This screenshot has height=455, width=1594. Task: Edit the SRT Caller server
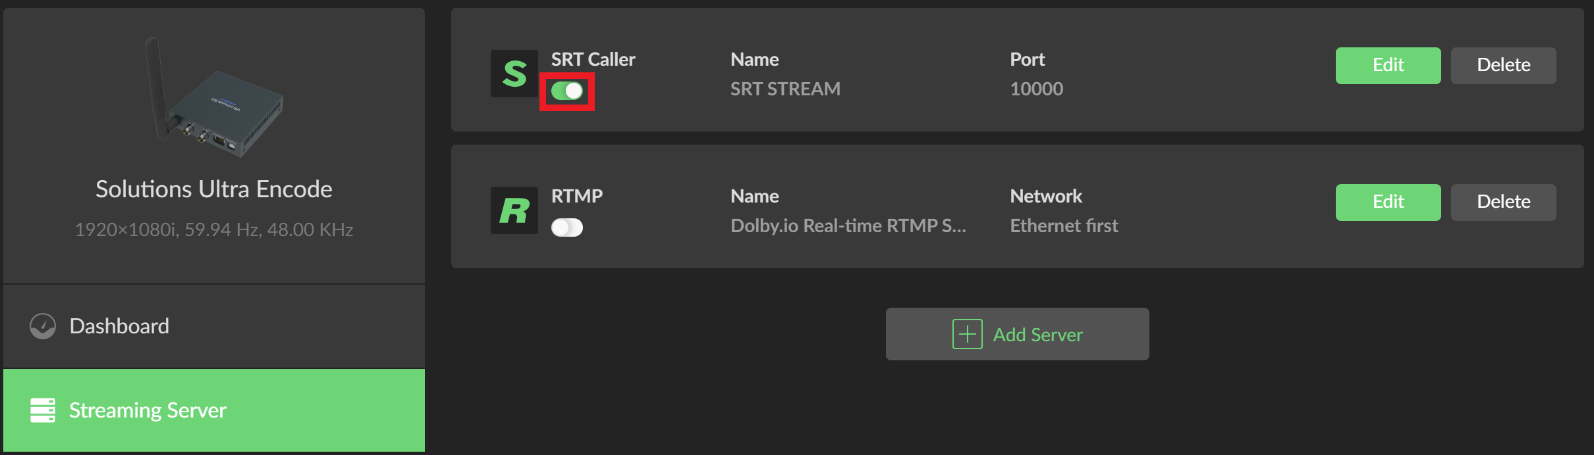click(x=1388, y=65)
